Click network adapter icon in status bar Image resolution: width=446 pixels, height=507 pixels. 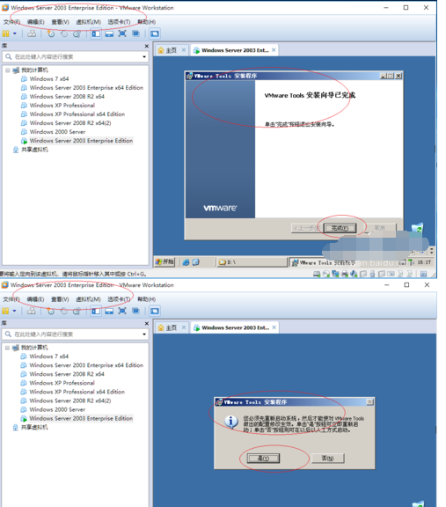(335, 275)
